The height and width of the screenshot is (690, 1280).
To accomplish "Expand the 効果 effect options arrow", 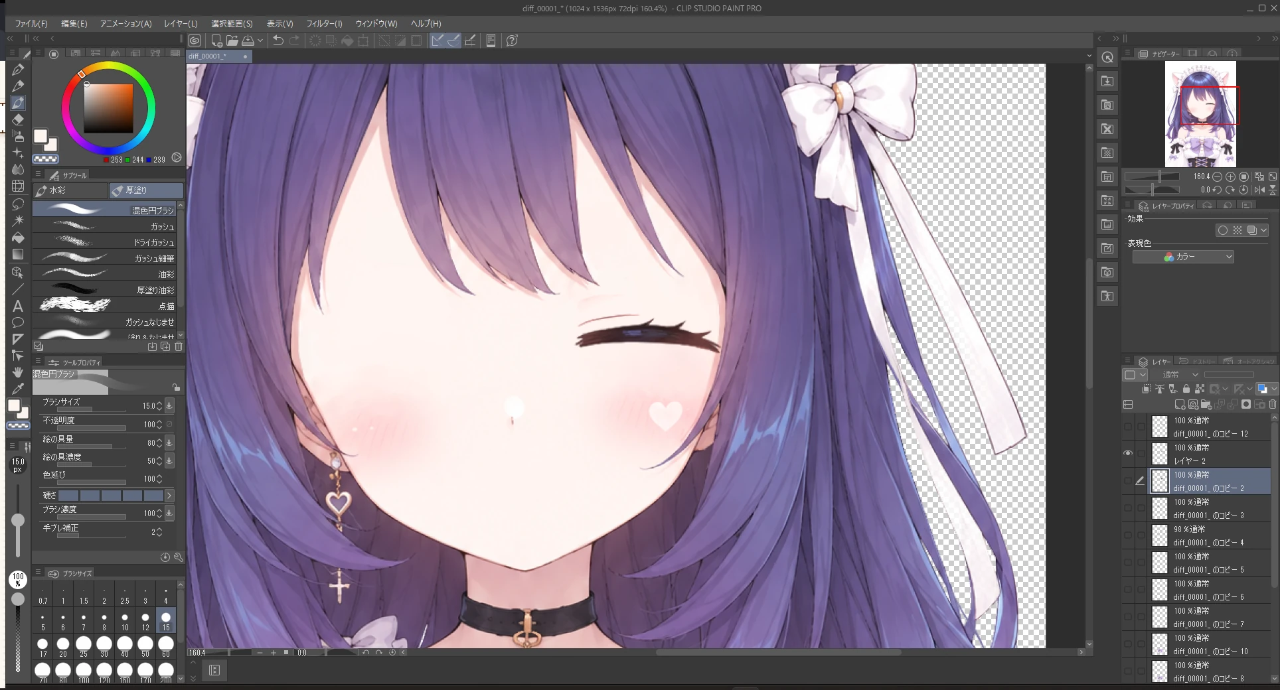I will 1263,230.
